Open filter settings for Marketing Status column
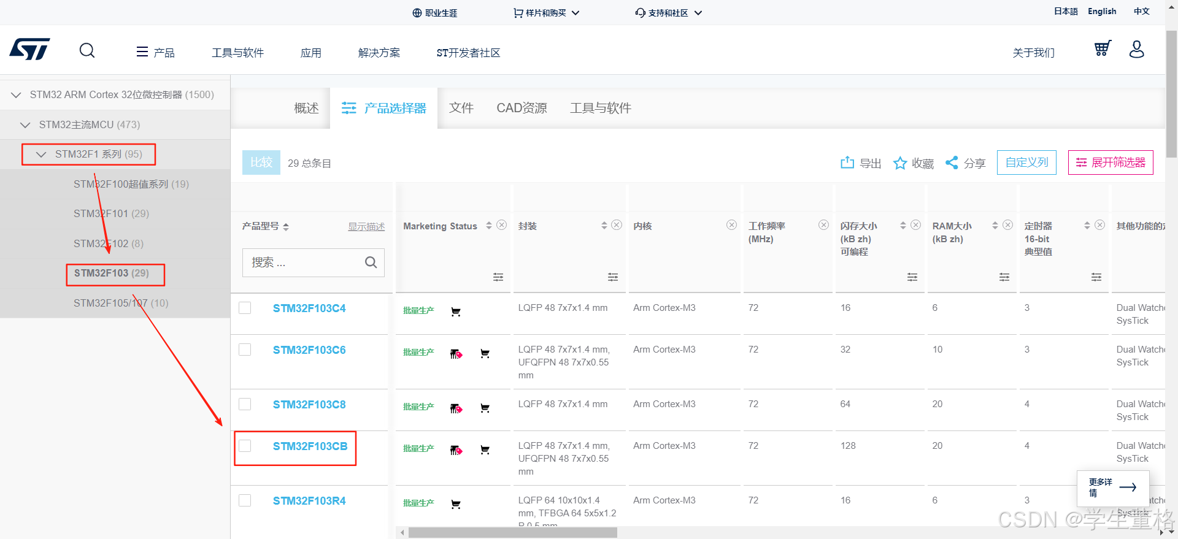The image size is (1178, 539). click(498, 277)
